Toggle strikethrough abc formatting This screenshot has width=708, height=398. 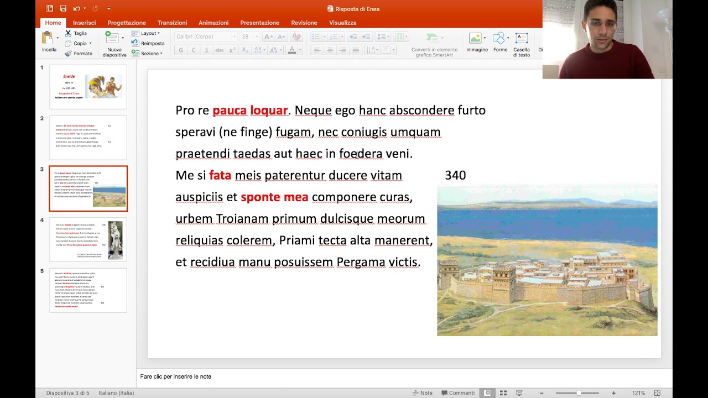tap(220, 50)
